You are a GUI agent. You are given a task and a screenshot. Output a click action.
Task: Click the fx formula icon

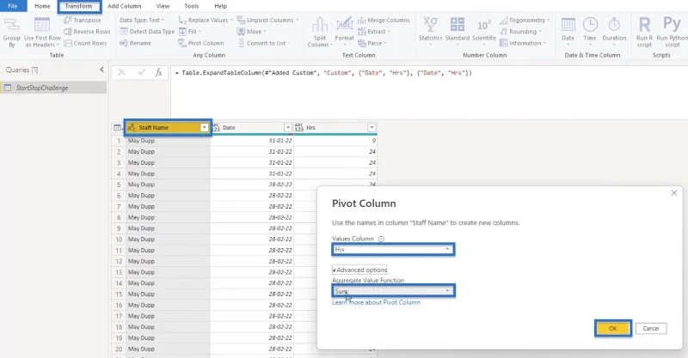coord(159,73)
